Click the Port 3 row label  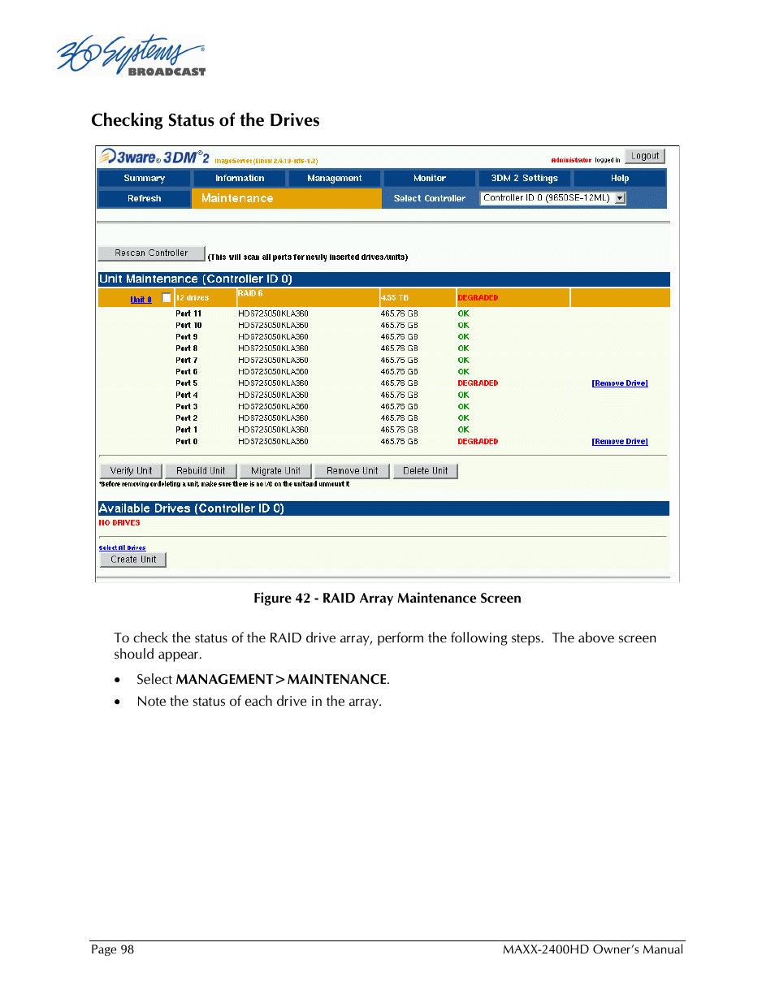[187, 407]
